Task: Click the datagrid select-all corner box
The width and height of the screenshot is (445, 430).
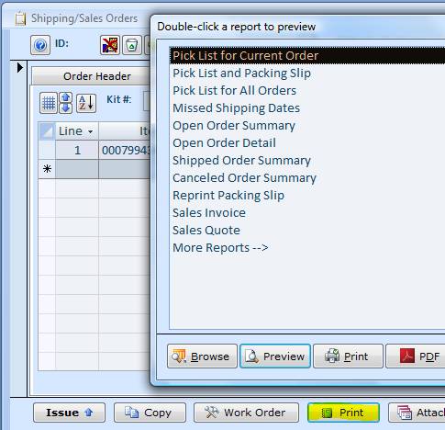Action: click(x=47, y=131)
